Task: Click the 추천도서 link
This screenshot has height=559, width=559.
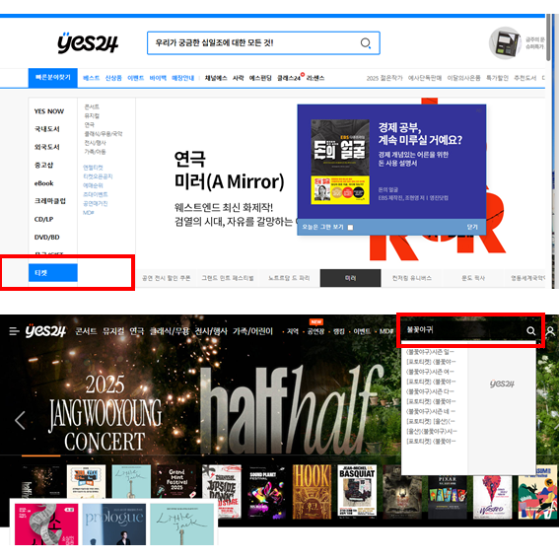Action: 524,78
